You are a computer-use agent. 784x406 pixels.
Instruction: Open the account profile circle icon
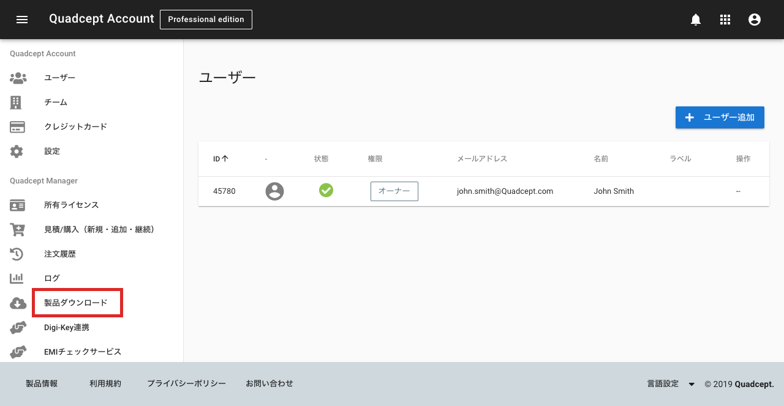click(x=754, y=19)
